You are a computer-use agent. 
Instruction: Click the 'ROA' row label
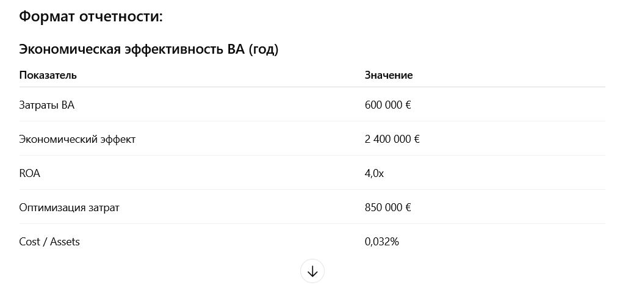tap(29, 173)
